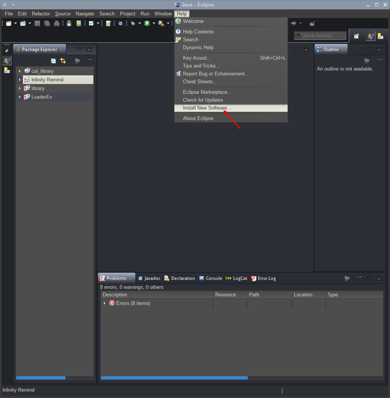The width and height of the screenshot is (390, 398).
Task: Open the Run dropdown arrow
Action: (x=154, y=23)
